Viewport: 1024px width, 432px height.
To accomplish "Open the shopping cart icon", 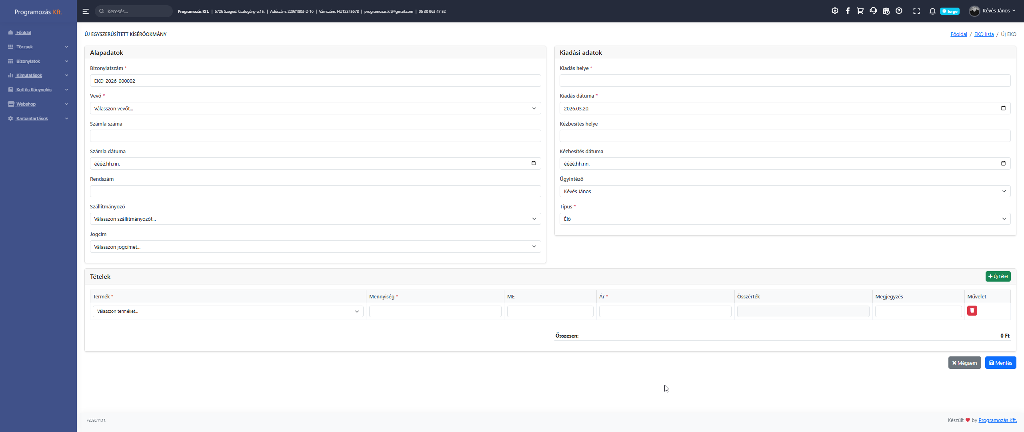I will pyautogui.click(x=860, y=11).
